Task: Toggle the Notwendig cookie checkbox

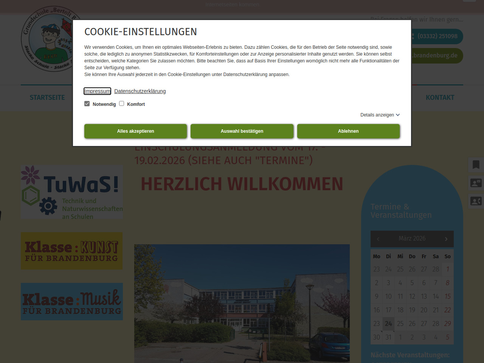Action: tap(87, 104)
